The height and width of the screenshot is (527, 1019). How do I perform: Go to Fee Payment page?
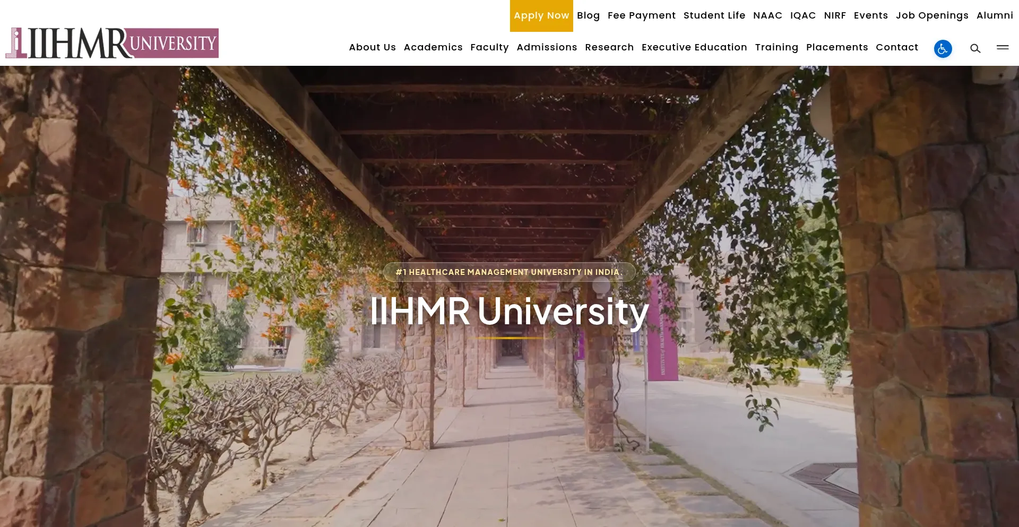pyautogui.click(x=642, y=15)
